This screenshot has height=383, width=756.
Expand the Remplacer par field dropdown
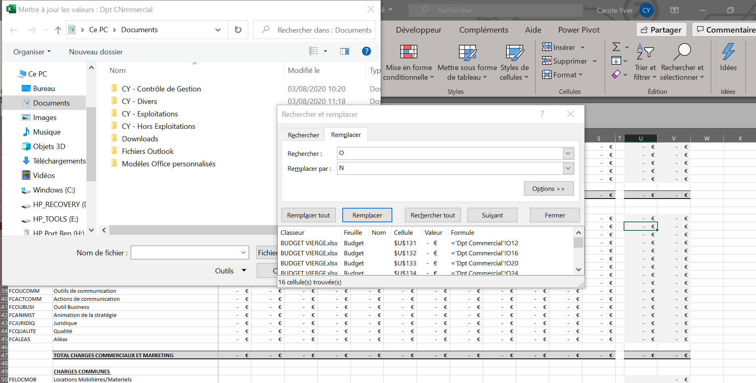pos(568,168)
